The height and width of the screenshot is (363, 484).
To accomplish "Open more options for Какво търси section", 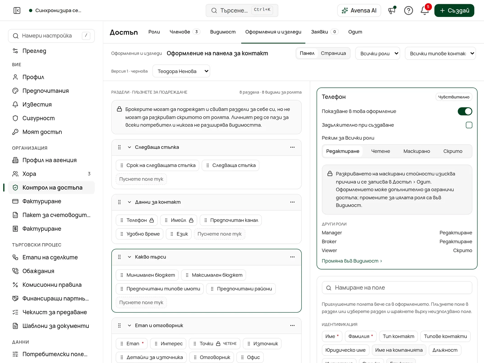I will tap(292, 257).
